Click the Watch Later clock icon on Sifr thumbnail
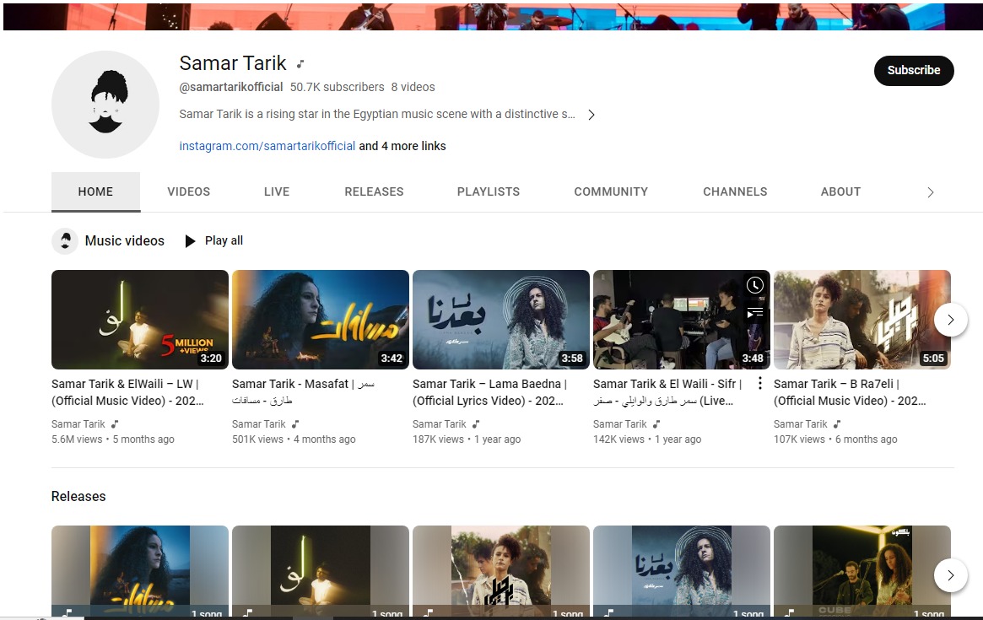 tap(754, 285)
